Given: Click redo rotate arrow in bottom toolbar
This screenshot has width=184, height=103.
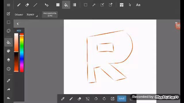Looking at the screenshot, I should coord(104,99).
